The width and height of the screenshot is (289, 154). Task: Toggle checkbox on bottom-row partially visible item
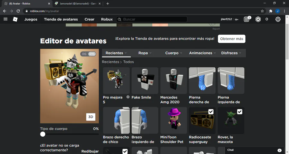125,151
